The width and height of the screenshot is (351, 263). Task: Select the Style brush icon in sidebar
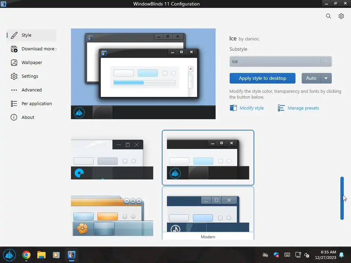click(x=14, y=35)
